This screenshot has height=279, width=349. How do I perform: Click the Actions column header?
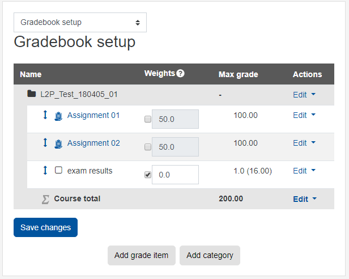pyautogui.click(x=308, y=74)
